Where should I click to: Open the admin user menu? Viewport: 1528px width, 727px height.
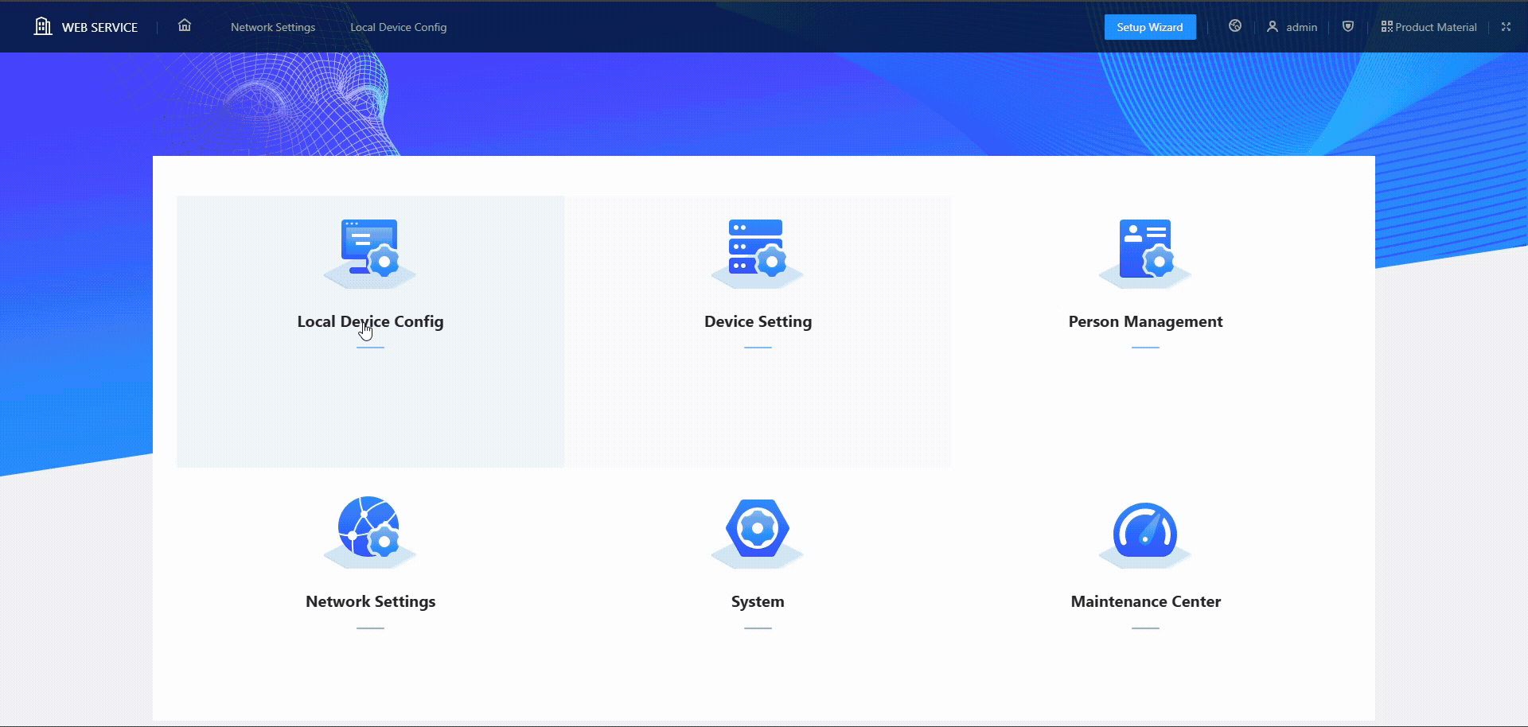click(1292, 27)
